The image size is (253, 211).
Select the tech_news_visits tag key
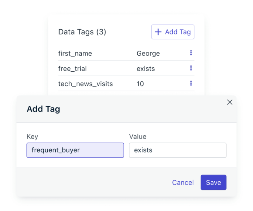(x=85, y=84)
